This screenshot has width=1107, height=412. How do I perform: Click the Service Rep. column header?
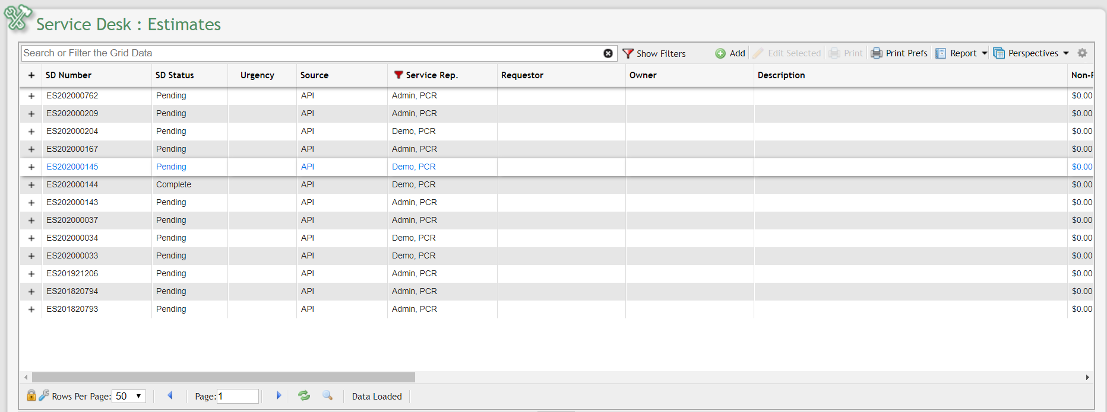coord(431,75)
